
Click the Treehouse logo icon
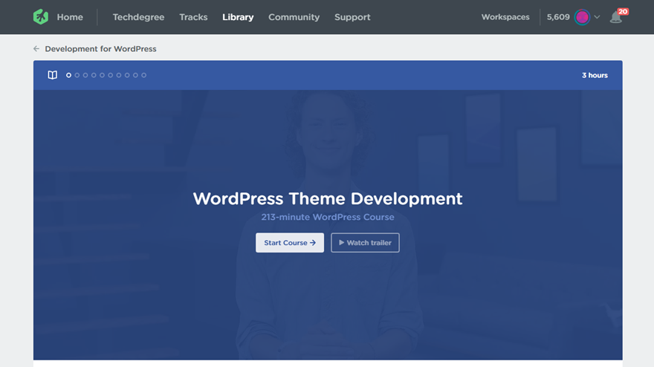[x=41, y=17]
